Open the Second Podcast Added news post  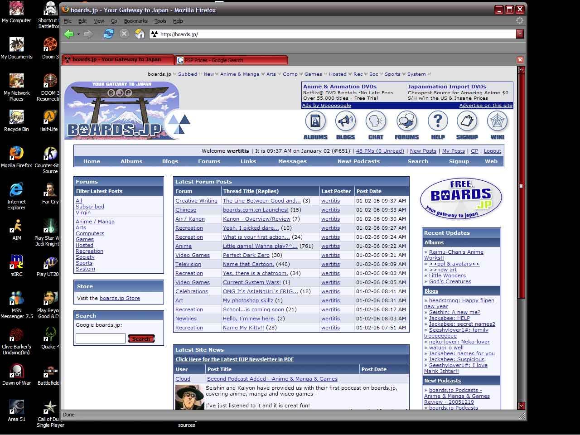[x=272, y=379]
